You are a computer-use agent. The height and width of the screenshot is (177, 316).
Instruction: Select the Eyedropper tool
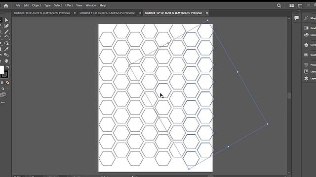(6, 49)
